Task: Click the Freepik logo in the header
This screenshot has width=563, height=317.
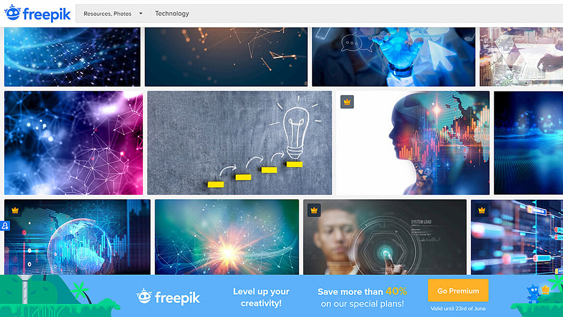Action: coord(38,13)
